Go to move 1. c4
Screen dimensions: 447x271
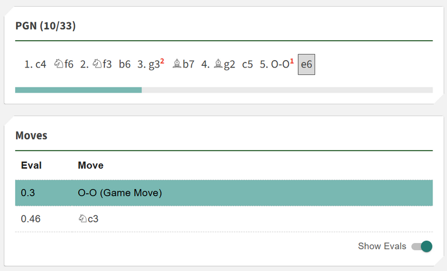[x=35, y=64]
